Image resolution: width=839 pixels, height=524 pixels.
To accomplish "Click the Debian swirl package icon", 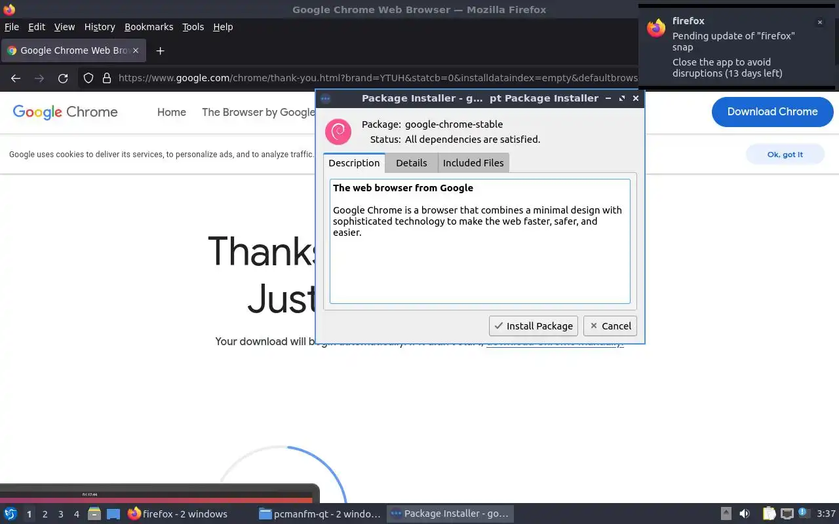I will point(338,132).
